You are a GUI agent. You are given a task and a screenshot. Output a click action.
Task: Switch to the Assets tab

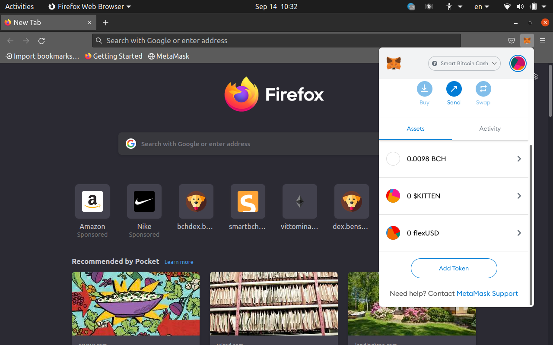416,129
